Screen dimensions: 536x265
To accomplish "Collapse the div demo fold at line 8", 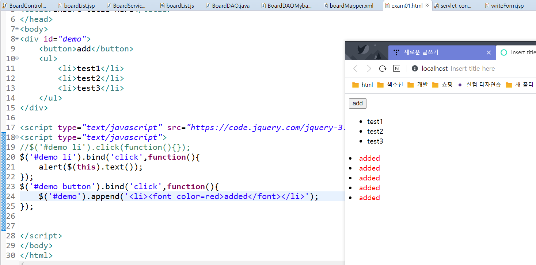I will [17, 39].
